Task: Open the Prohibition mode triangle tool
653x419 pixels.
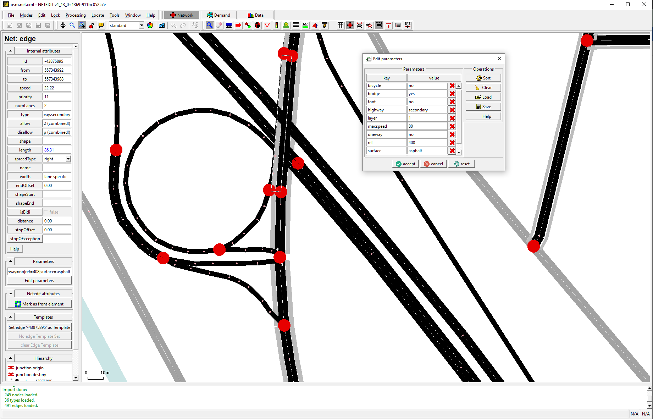Action: [x=267, y=25]
